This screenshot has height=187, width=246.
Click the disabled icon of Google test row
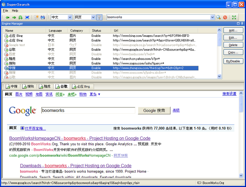click(x=6, y=45)
